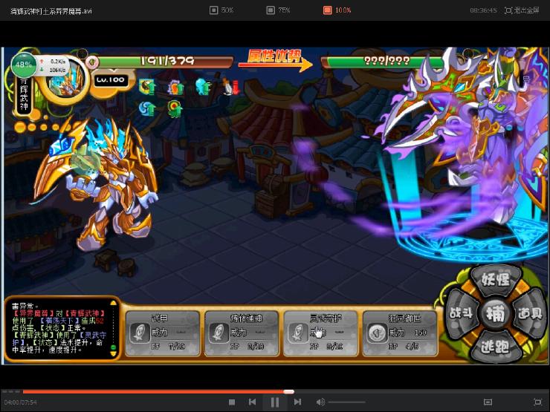The width and height of the screenshot is (550, 412).
Task: Mute the player volume icon
Action: point(320,402)
